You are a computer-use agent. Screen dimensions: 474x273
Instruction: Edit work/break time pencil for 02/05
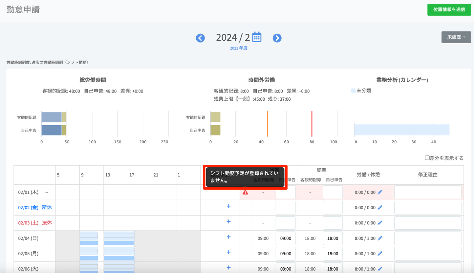coord(380,253)
